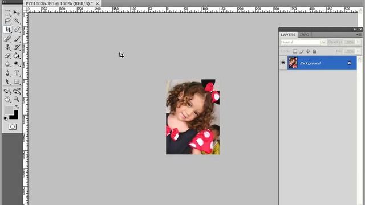
Task: Hide the Background layer with eye icon
Action: coord(283,63)
